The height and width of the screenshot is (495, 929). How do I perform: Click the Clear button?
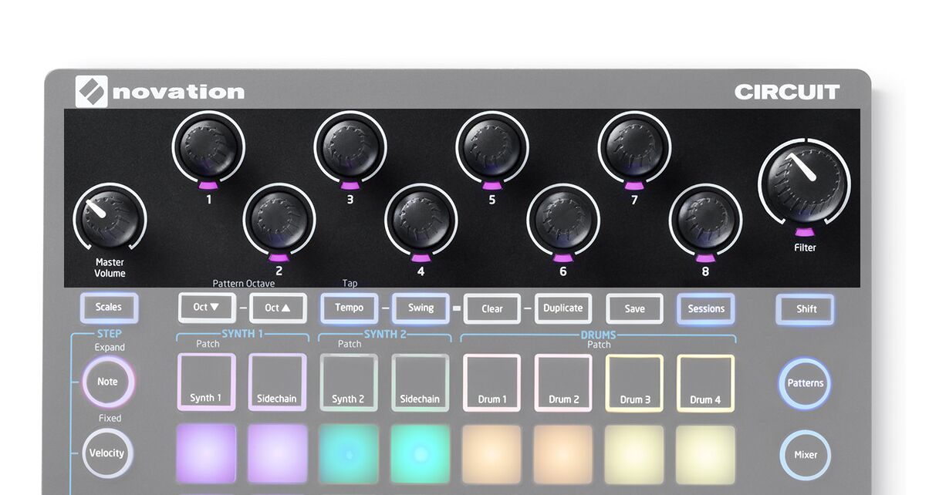tap(492, 308)
